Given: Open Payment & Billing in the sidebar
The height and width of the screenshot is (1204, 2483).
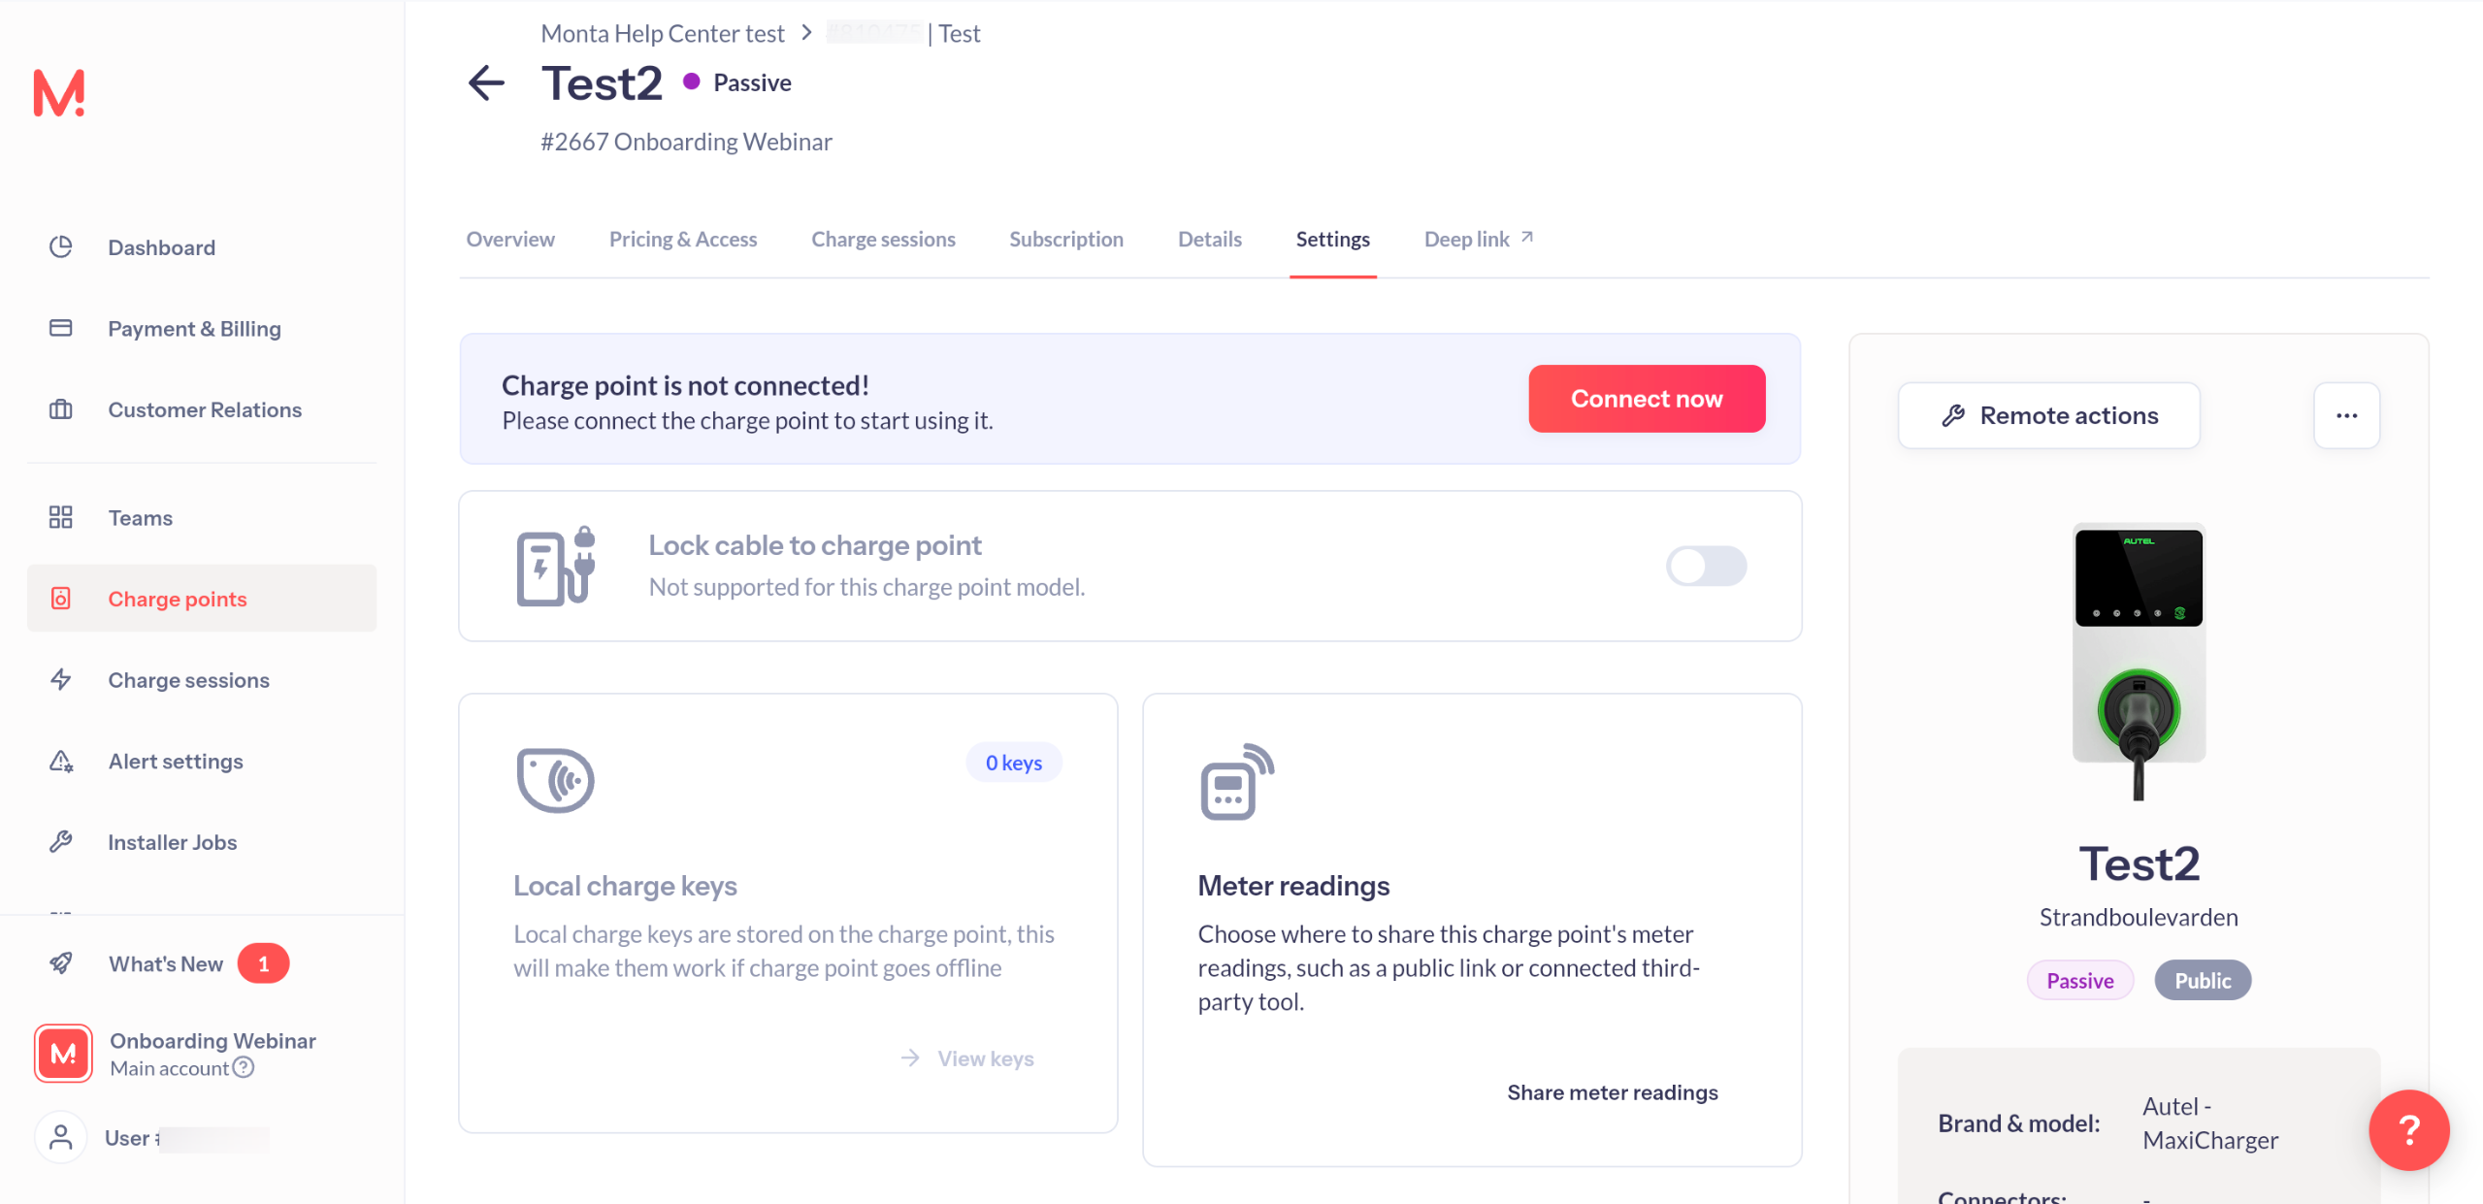Looking at the screenshot, I should 194,329.
